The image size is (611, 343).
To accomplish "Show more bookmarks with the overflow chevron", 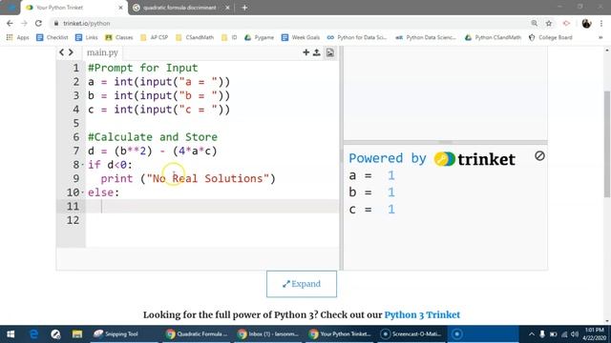I will [600, 37].
